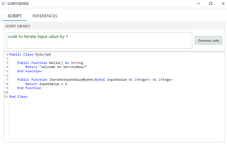The height and width of the screenshot is (144, 227).
Task: Click 'End Function' on line 5
Action: click(29, 71)
